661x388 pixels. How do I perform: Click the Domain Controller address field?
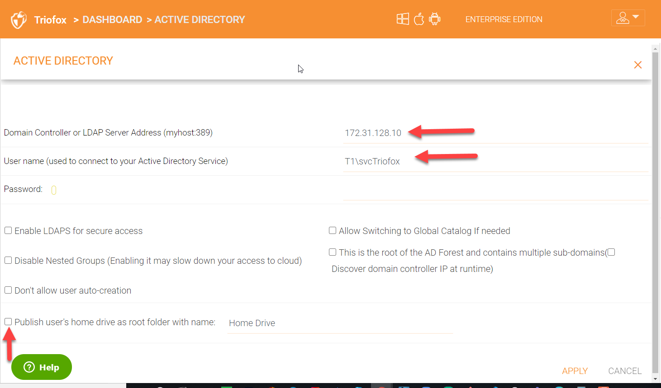[x=496, y=133]
